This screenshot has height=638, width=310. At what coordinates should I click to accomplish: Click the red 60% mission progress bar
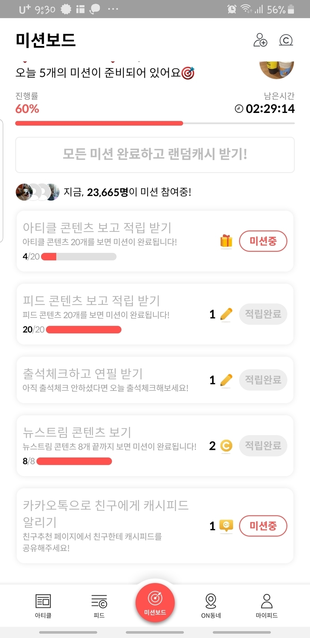(x=99, y=123)
